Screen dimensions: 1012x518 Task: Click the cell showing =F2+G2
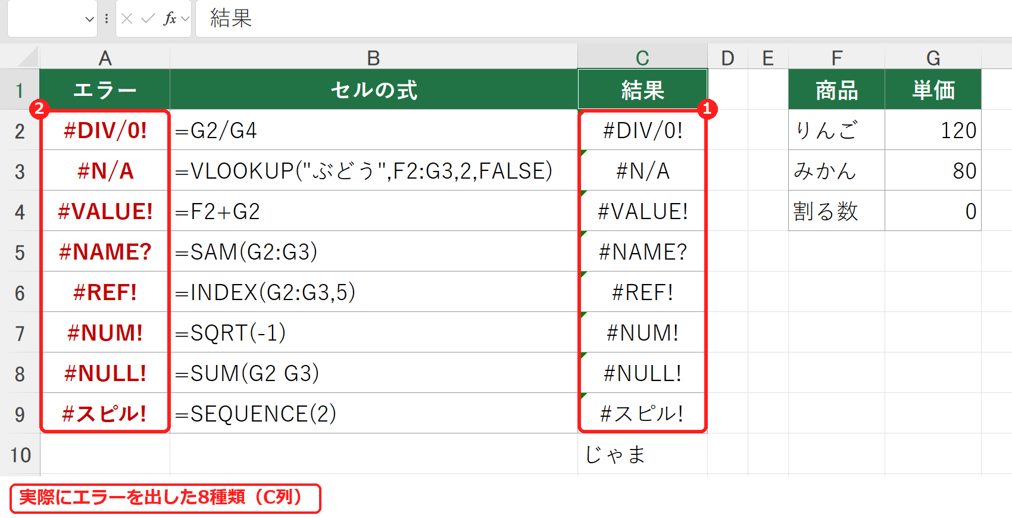pos(374,211)
